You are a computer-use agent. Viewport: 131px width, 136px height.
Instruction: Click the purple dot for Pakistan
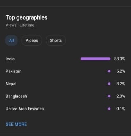click(109, 71)
